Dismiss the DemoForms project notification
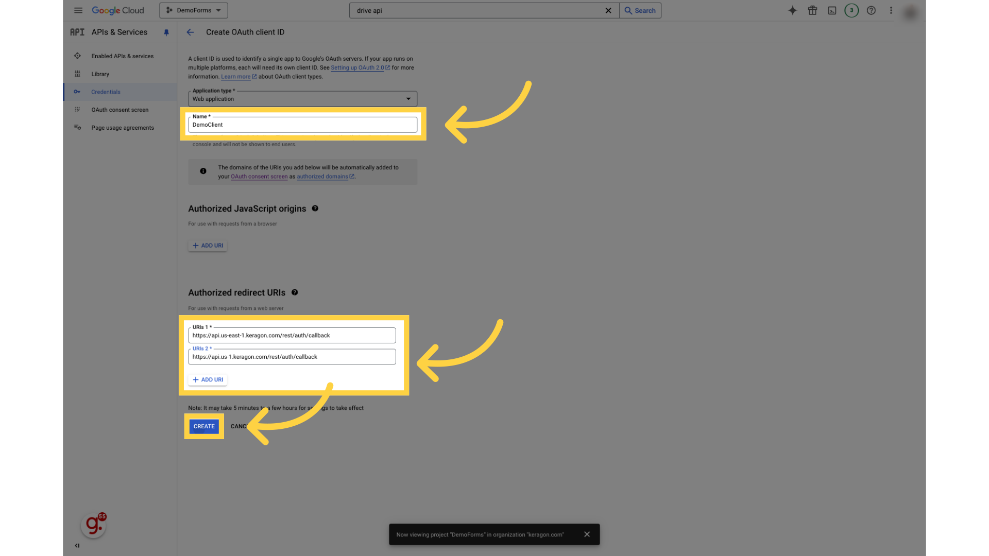 point(587,534)
